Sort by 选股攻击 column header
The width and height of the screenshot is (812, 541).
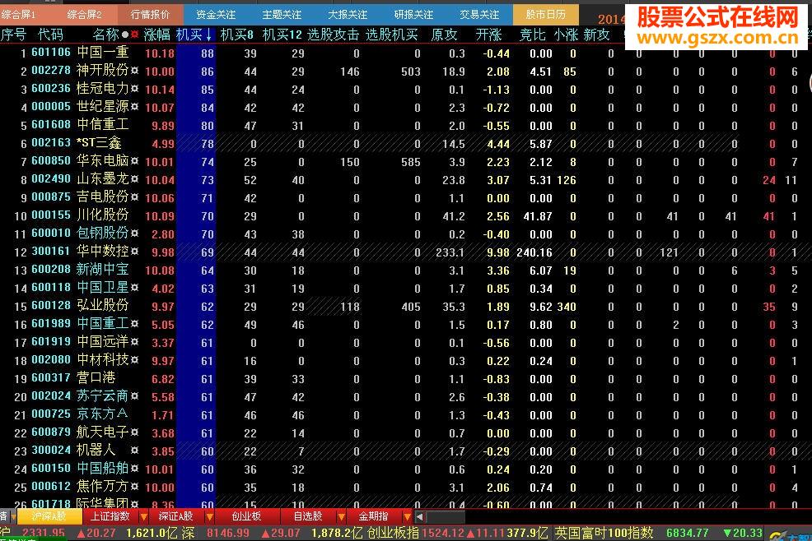coord(333,35)
